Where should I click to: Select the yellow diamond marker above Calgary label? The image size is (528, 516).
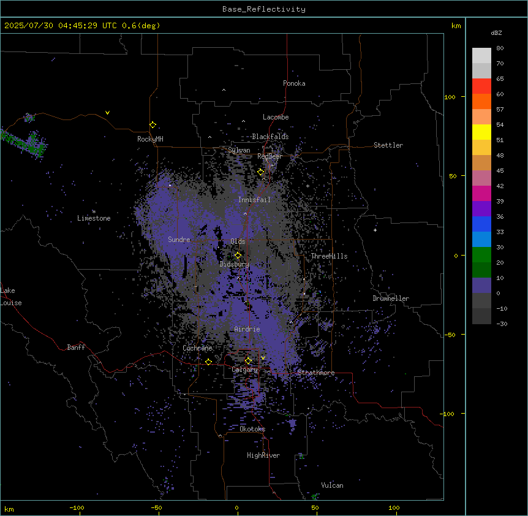tap(248, 361)
